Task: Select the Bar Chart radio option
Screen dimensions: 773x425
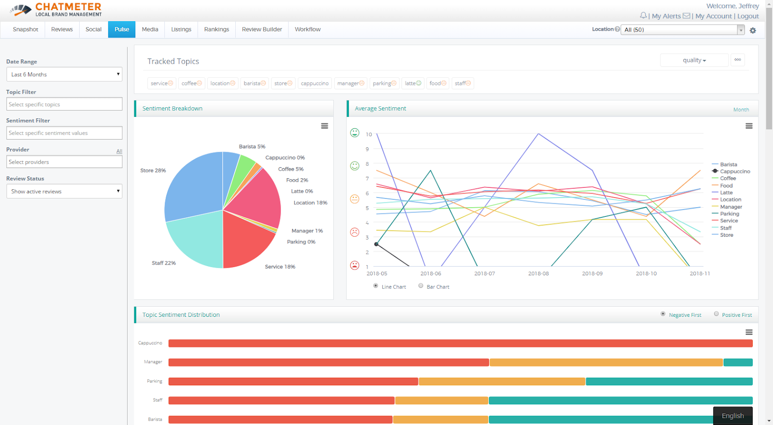Action: tap(421, 286)
